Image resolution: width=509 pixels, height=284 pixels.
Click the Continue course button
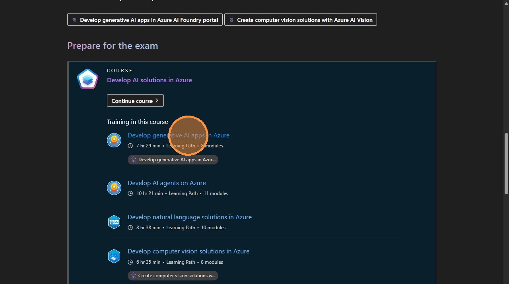(x=135, y=100)
